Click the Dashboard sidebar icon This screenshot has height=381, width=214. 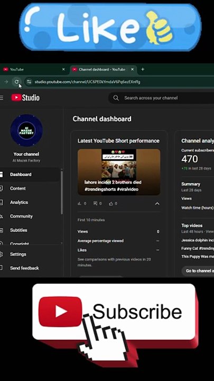click(x=1, y=175)
